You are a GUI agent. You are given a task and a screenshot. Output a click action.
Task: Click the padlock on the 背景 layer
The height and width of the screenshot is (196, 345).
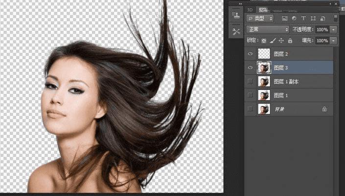324,109
